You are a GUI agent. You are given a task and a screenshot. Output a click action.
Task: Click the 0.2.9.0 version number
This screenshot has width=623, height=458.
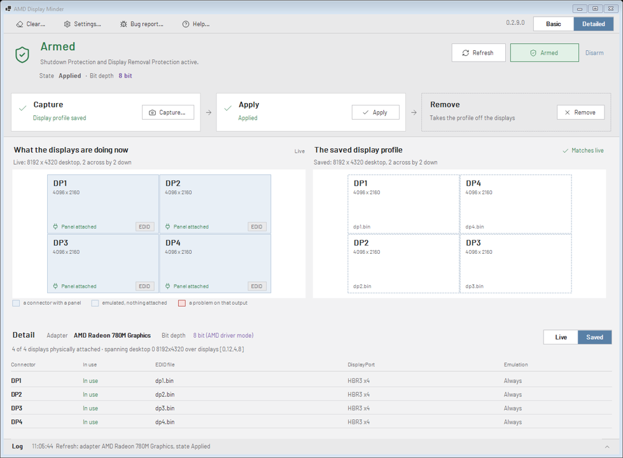click(x=515, y=23)
